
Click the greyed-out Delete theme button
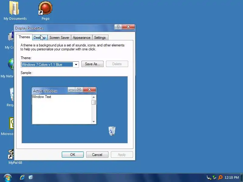coord(117,64)
